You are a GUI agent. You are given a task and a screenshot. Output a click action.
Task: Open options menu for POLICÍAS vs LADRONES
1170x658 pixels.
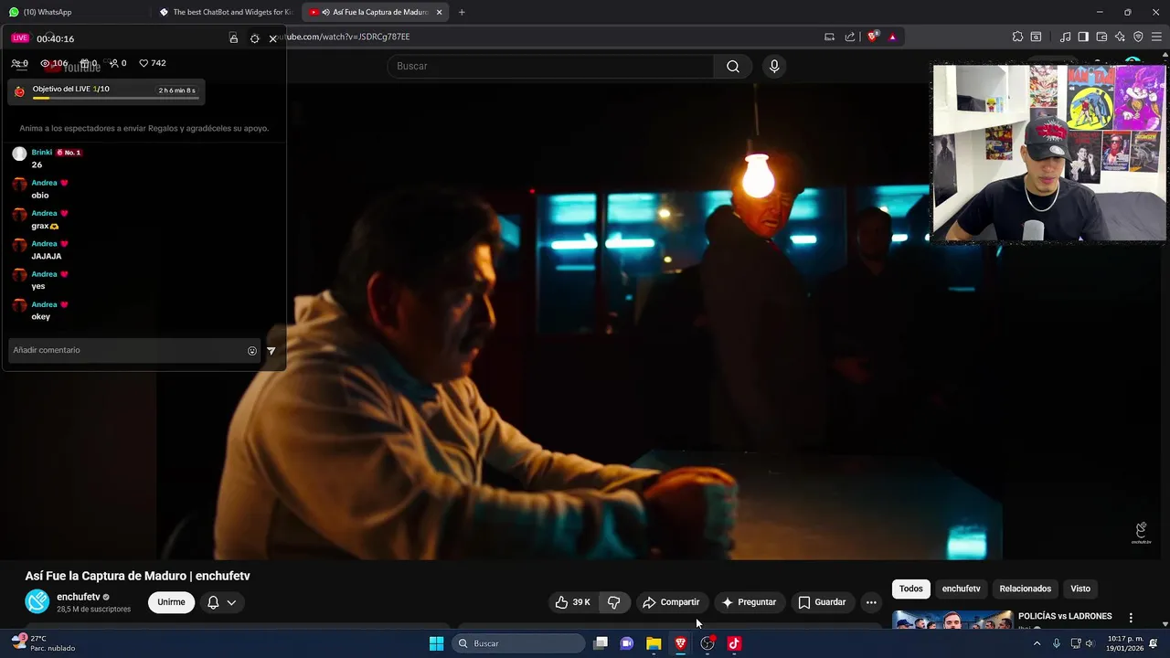(1131, 618)
